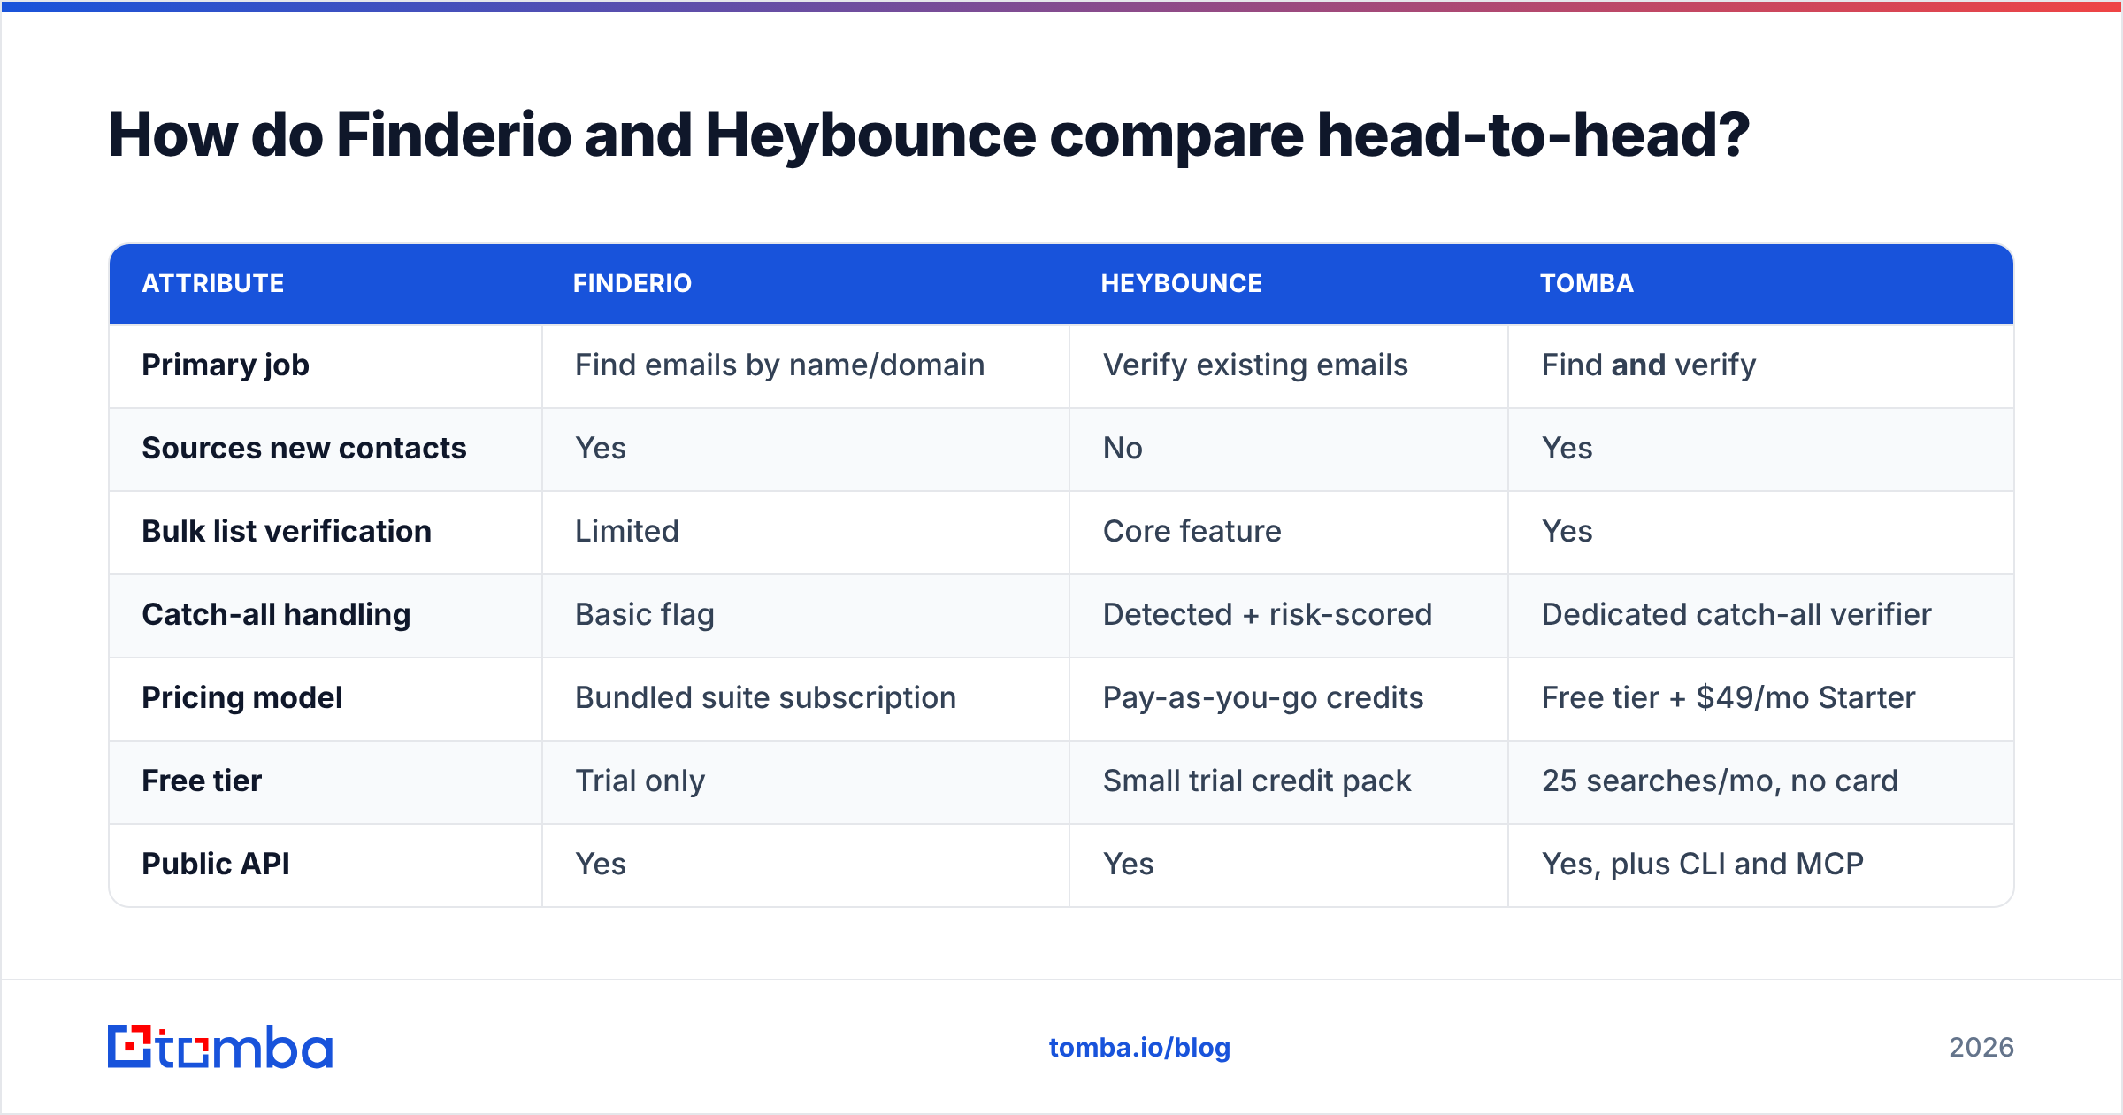The image size is (2123, 1115).
Task: Click Finderio's 'Yes' in Sources new contacts row
Action: click(601, 448)
